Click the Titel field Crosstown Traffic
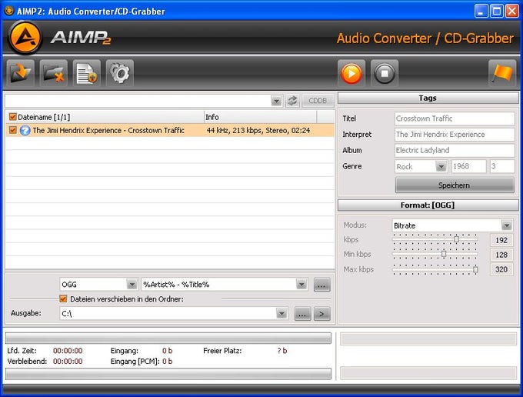The width and height of the screenshot is (523, 397). click(455, 118)
